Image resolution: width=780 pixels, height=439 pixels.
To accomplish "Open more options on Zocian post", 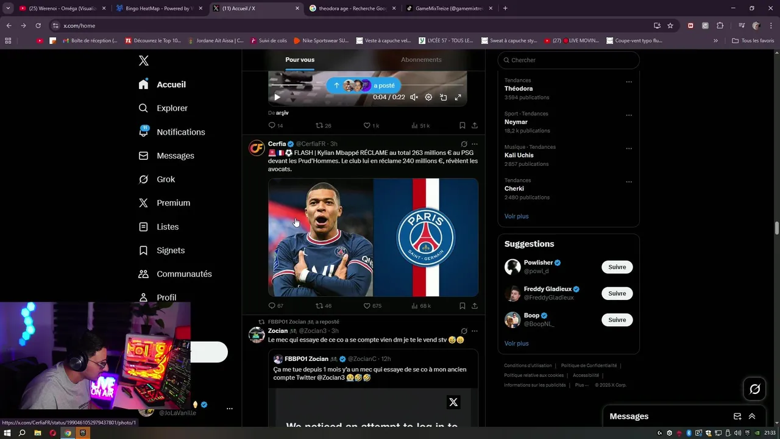I will point(475,331).
